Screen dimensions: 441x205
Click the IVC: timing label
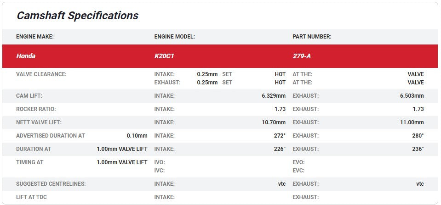pyautogui.click(x=160, y=171)
